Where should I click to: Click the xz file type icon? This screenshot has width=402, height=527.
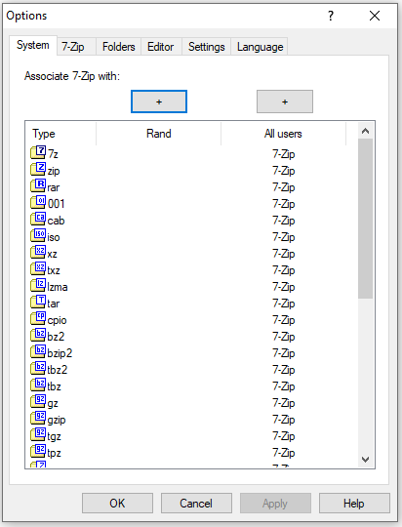pyautogui.click(x=38, y=252)
